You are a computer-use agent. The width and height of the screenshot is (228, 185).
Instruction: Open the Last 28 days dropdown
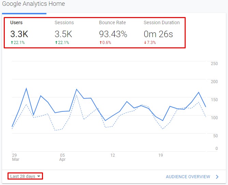point(25,176)
